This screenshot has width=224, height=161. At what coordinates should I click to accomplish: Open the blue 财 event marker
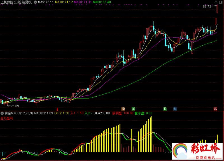175,109
